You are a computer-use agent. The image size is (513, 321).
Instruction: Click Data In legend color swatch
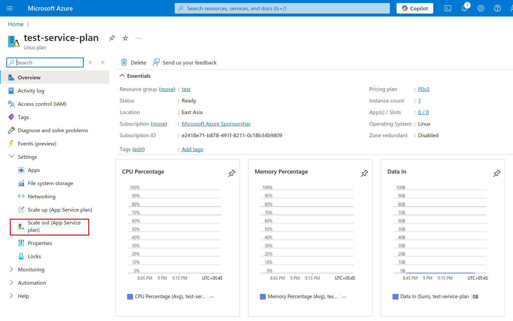[x=396, y=297]
